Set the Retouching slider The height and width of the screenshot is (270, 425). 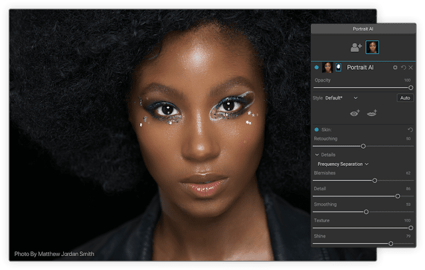[x=363, y=146]
